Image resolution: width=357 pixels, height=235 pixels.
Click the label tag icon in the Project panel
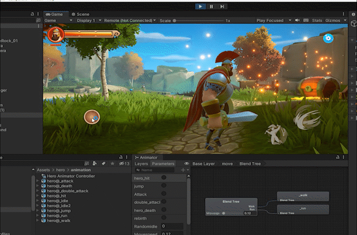coord(104,163)
